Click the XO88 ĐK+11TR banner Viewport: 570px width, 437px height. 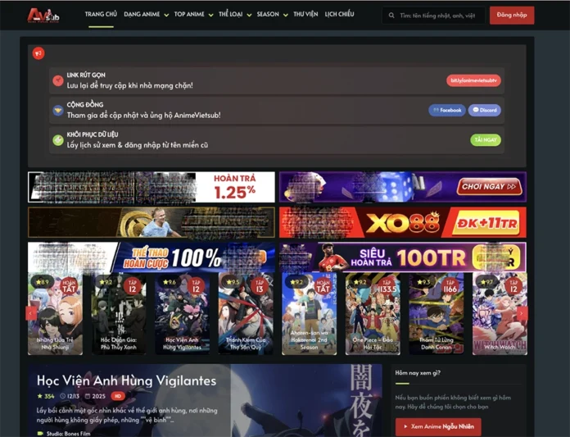pos(403,222)
